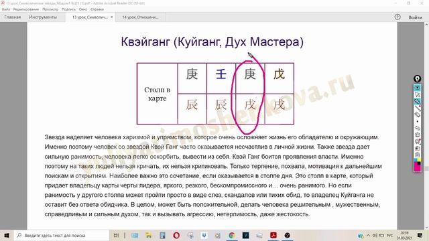
Task: Open Dropbox icon on taskbar
Action: (x=204, y=236)
